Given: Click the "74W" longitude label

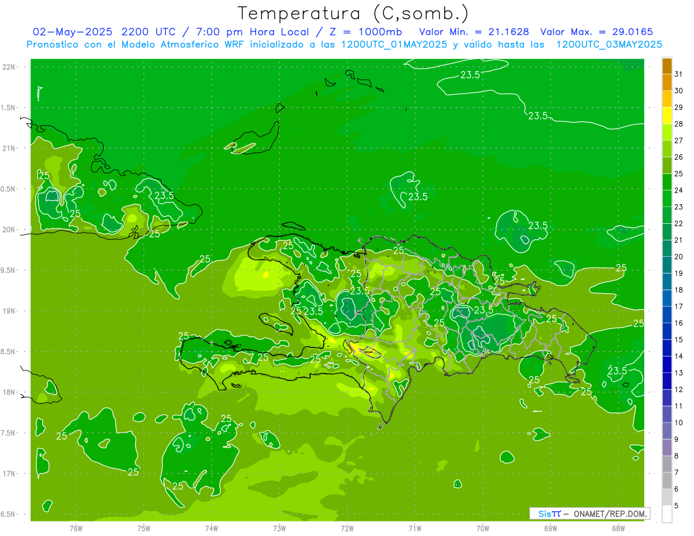Looking at the screenshot, I should [x=212, y=528].
